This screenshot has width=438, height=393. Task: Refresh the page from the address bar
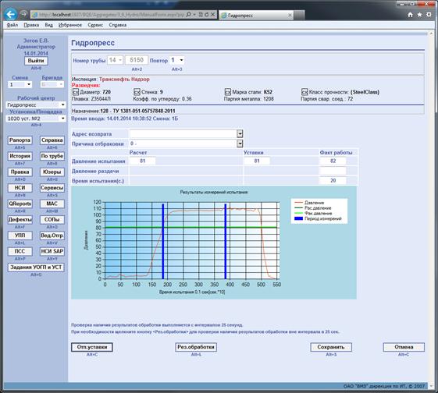(x=206, y=15)
